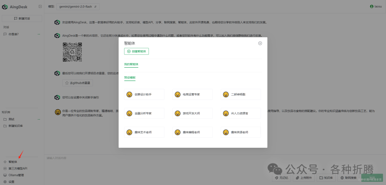Open the AI人力资源官 template card
Screen dimensions: 386x185
(241, 113)
